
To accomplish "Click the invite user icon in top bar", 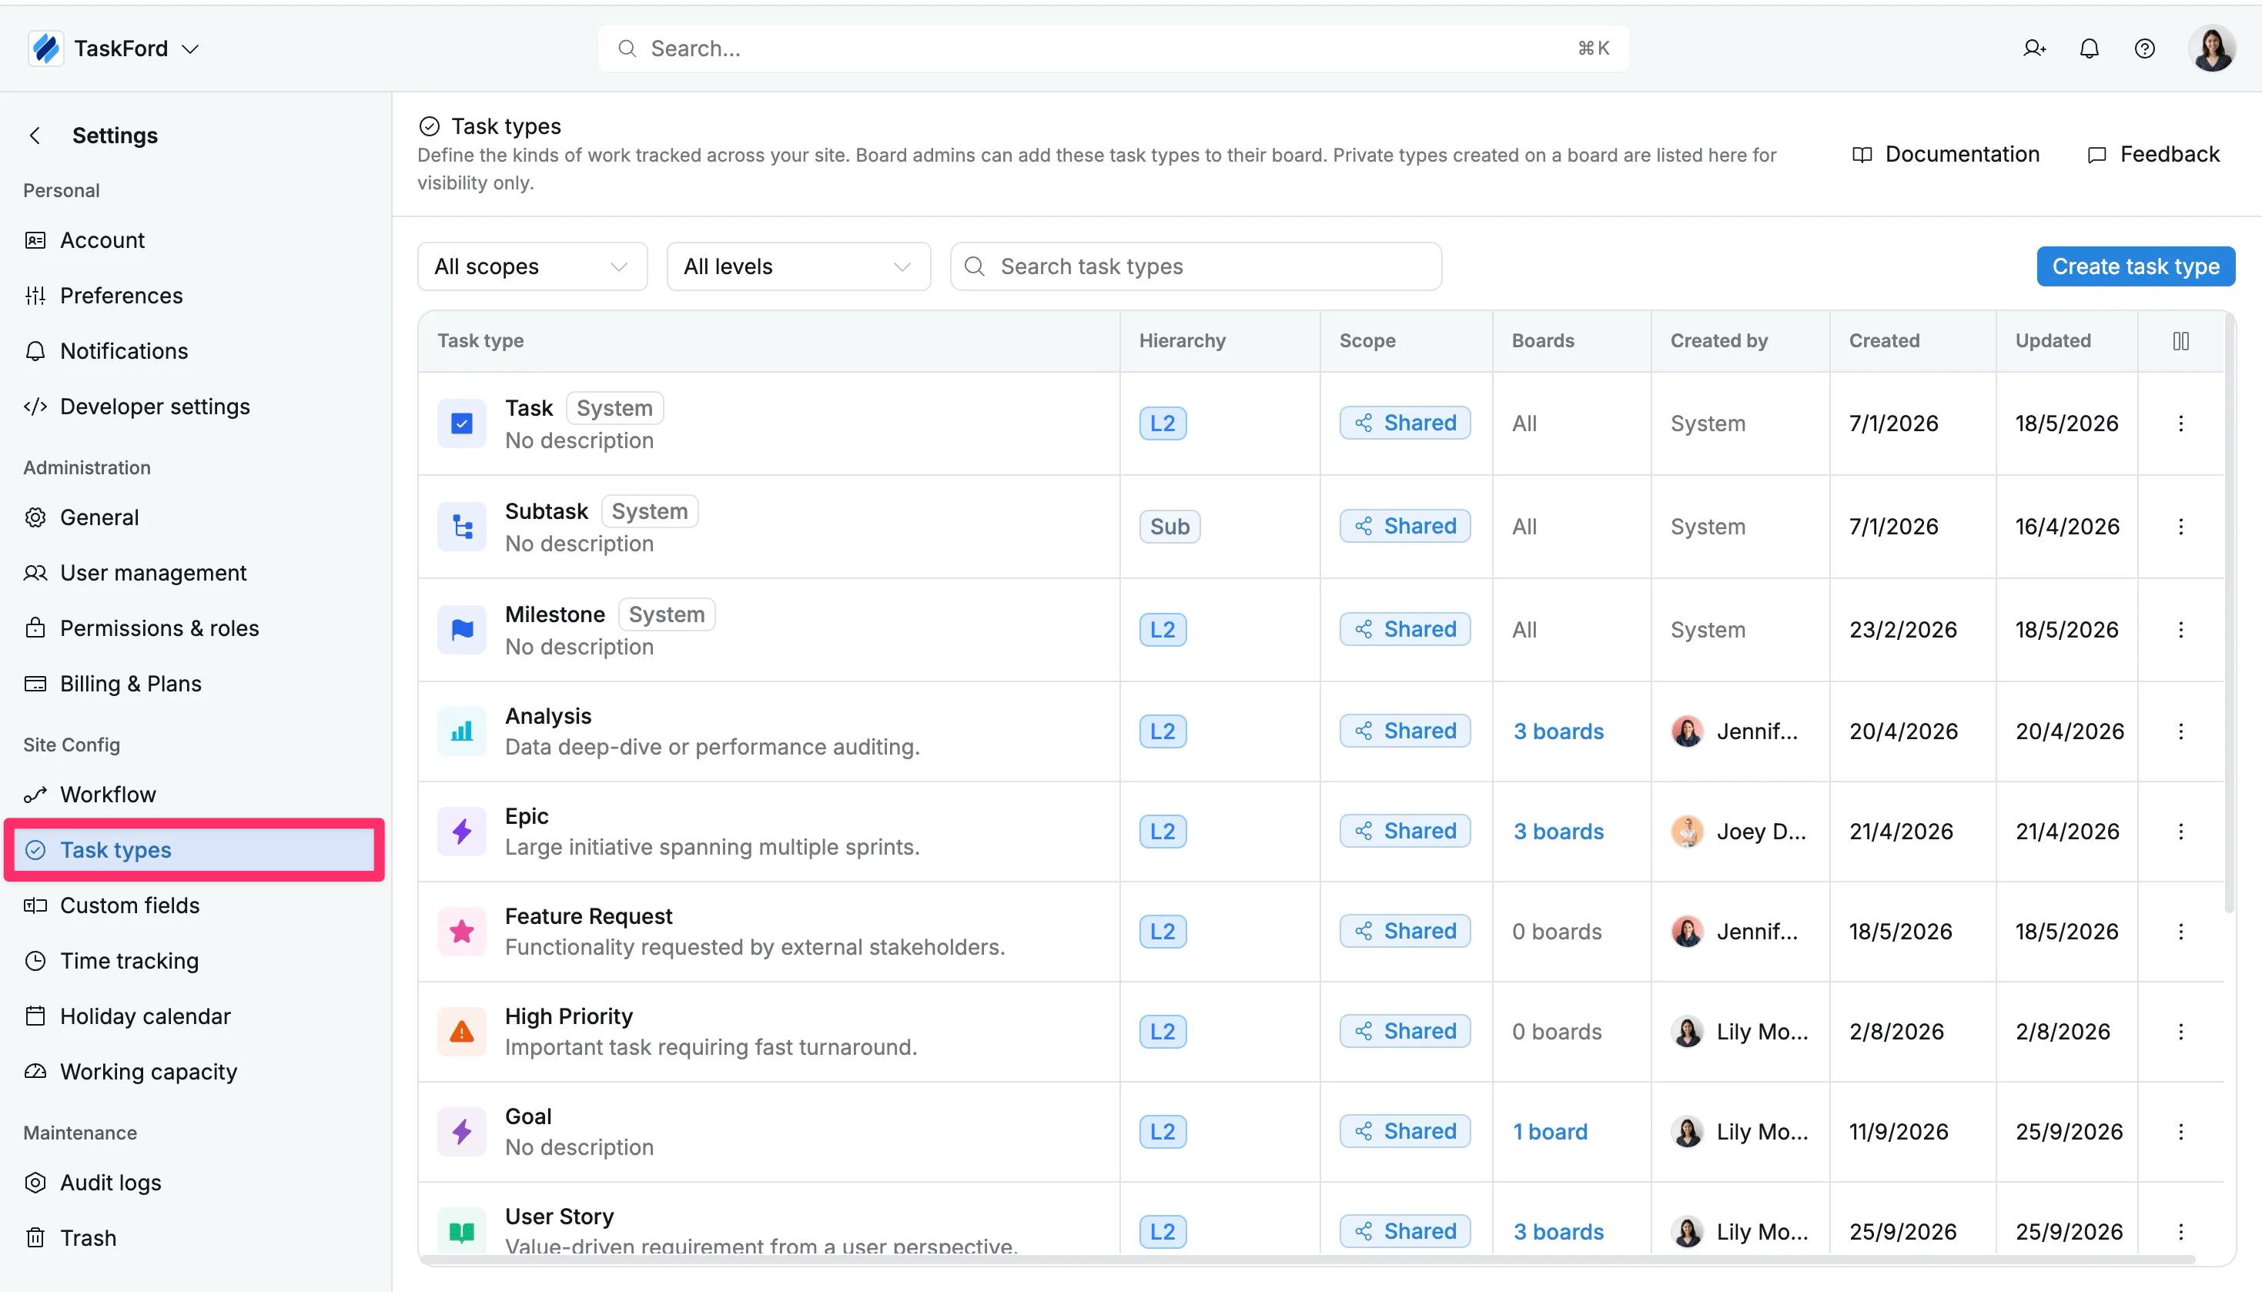I will (x=2034, y=49).
